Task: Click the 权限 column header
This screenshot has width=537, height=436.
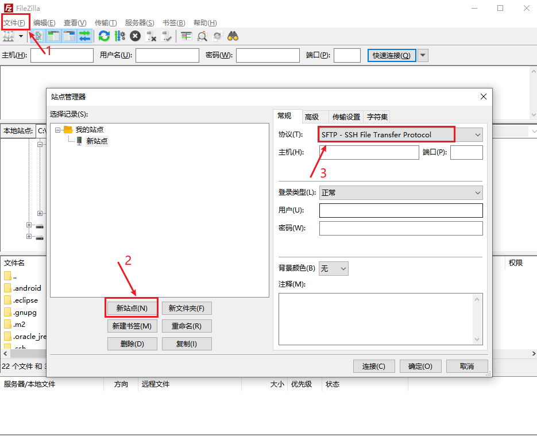Action: (515, 263)
